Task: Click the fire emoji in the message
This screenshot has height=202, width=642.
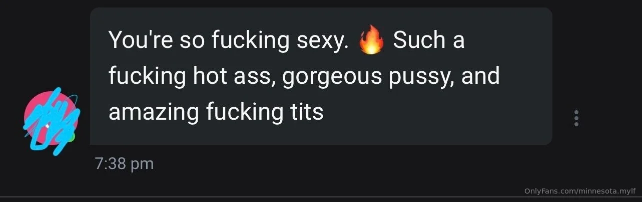Action: pos(371,40)
